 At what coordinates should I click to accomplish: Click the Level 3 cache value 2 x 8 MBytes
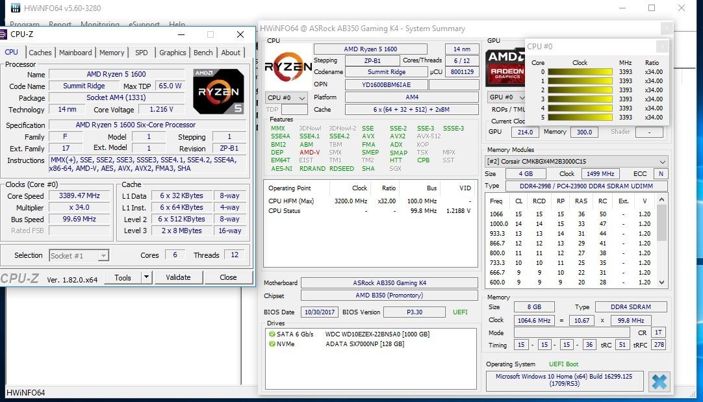click(181, 231)
